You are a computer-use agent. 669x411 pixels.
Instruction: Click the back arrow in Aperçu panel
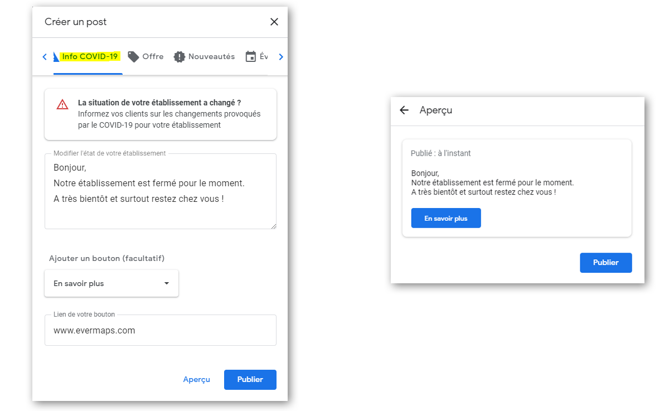click(x=404, y=110)
